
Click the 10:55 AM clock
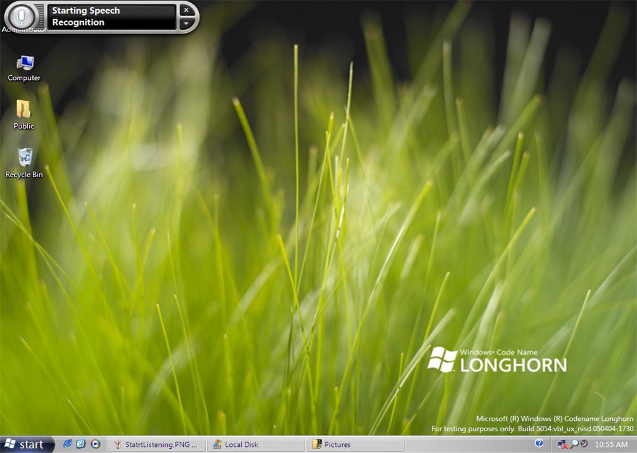click(611, 444)
